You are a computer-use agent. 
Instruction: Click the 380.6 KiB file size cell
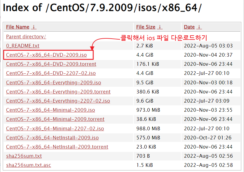pos(148,92)
